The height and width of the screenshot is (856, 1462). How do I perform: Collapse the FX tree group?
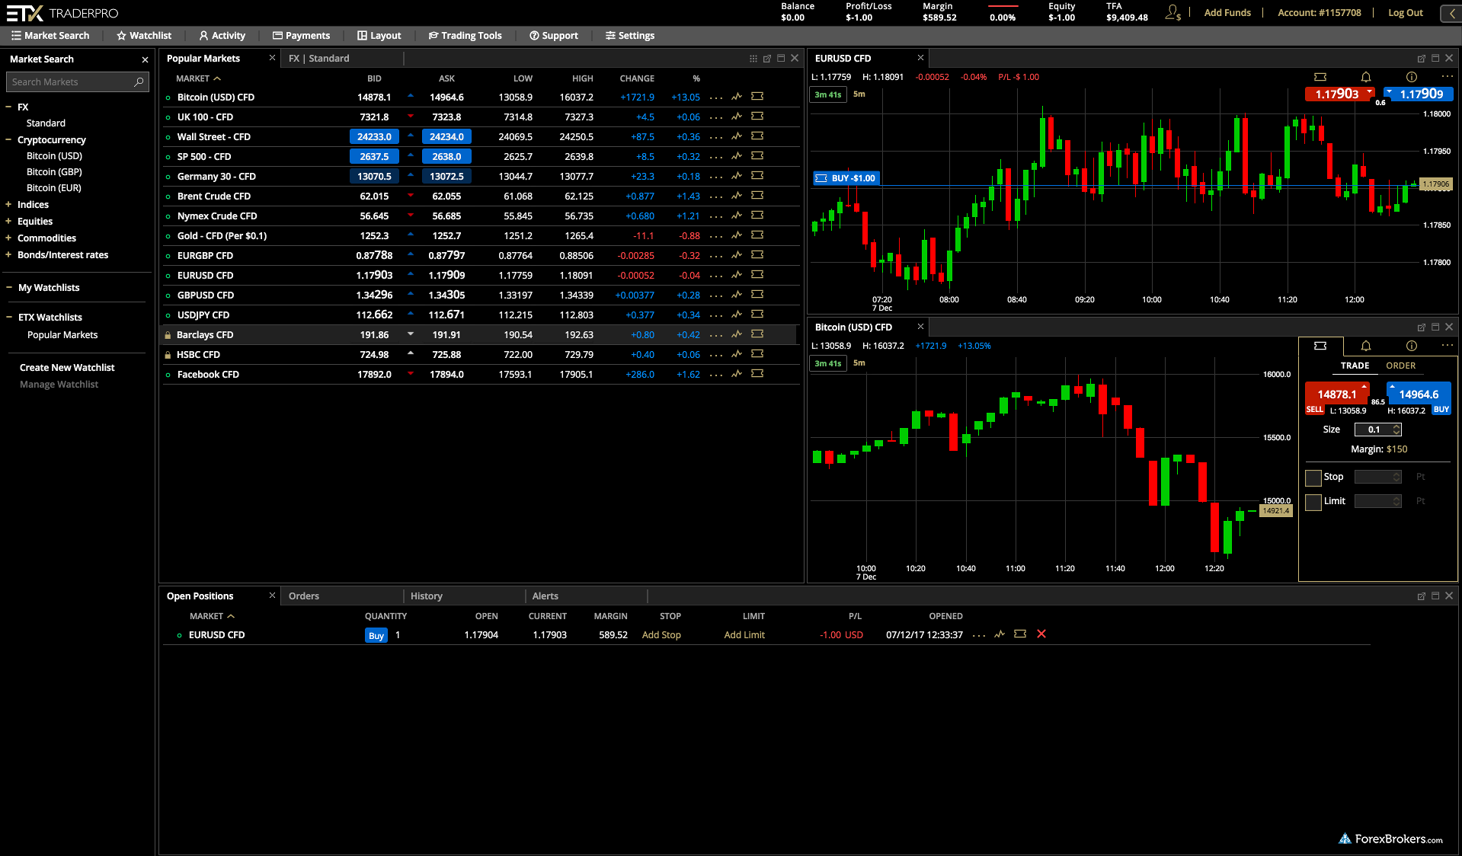[x=8, y=107]
